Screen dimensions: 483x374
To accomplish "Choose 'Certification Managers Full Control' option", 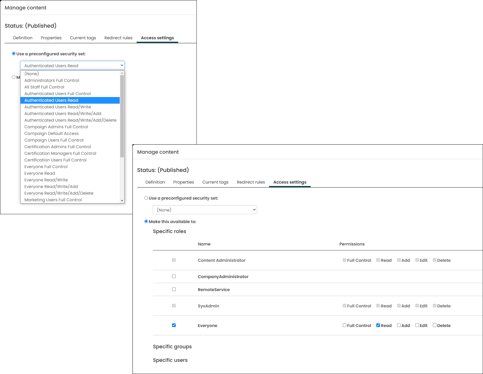I will pos(70,153).
